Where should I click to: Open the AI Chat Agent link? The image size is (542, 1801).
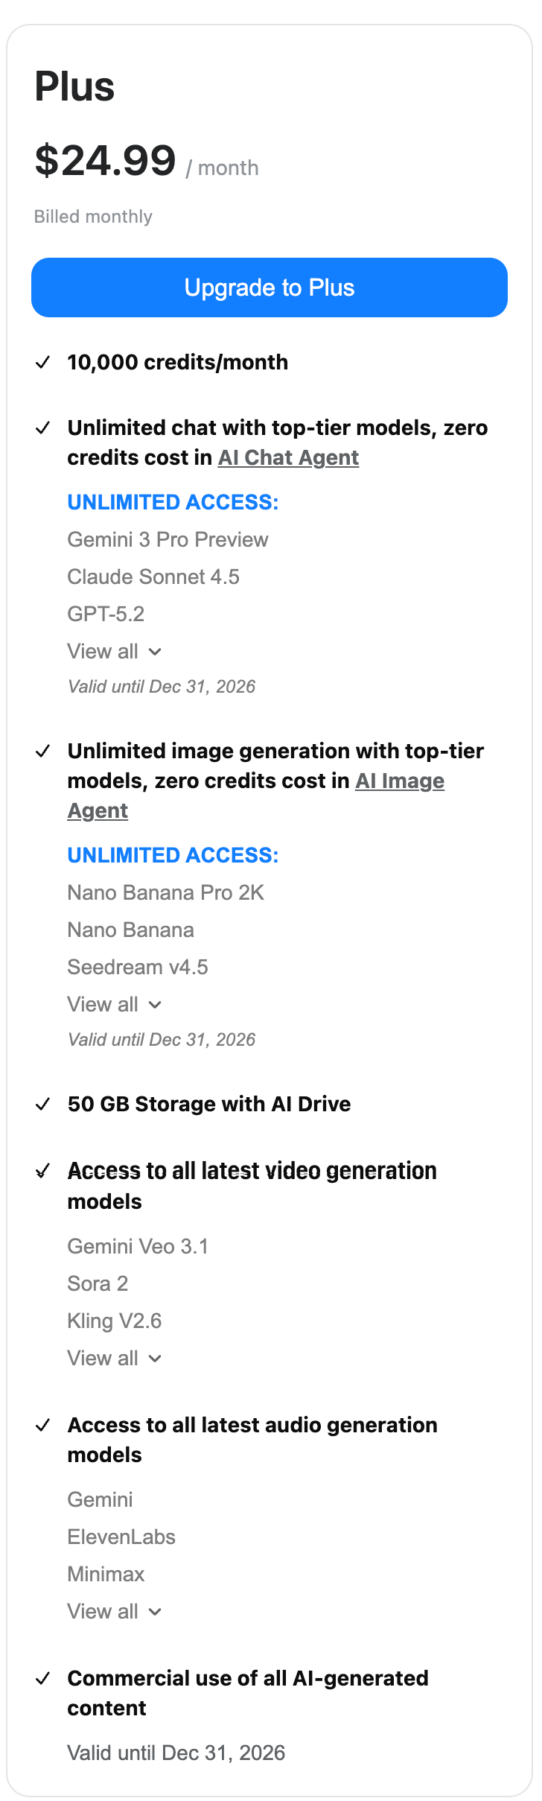click(288, 457)
